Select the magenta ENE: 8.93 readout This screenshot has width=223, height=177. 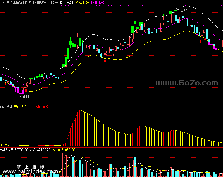[x=97, y=3]
